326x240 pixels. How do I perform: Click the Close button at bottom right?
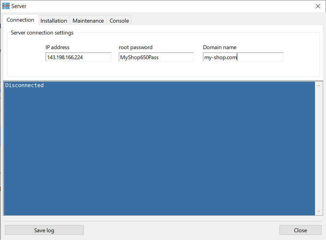[300, 230]
